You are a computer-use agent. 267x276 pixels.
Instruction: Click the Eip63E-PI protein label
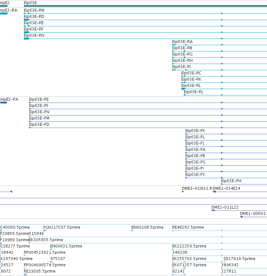tap(195, 168)
